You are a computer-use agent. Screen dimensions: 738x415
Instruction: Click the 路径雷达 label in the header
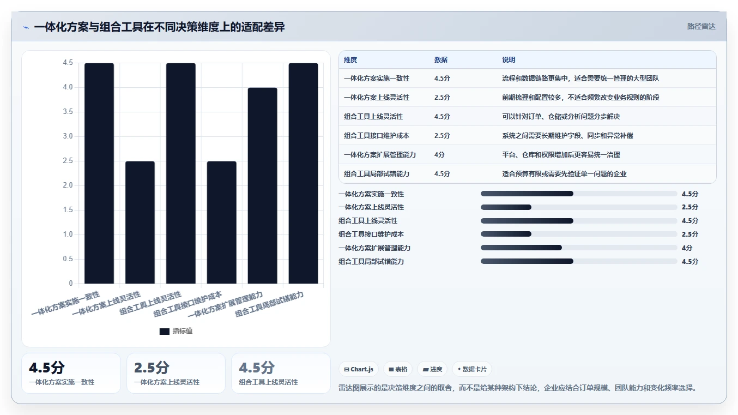pyautogui.click(x=701, y=26)
